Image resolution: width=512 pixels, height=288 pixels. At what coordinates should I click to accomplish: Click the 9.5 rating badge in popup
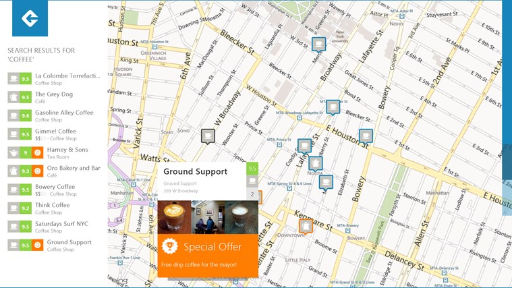pos(252,169)
